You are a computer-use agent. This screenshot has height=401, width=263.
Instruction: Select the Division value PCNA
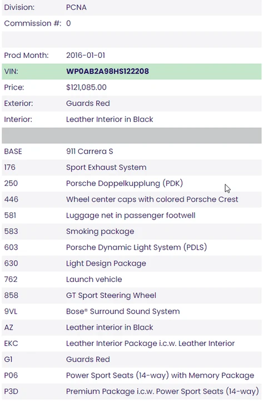click(76, 7)
